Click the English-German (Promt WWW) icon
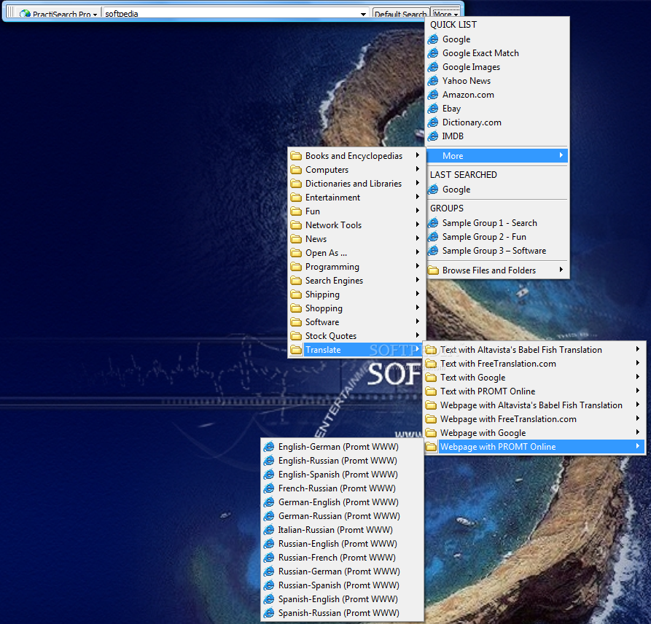Image resolution: width=651 pixels, height=624 pixels. (269, 447)
